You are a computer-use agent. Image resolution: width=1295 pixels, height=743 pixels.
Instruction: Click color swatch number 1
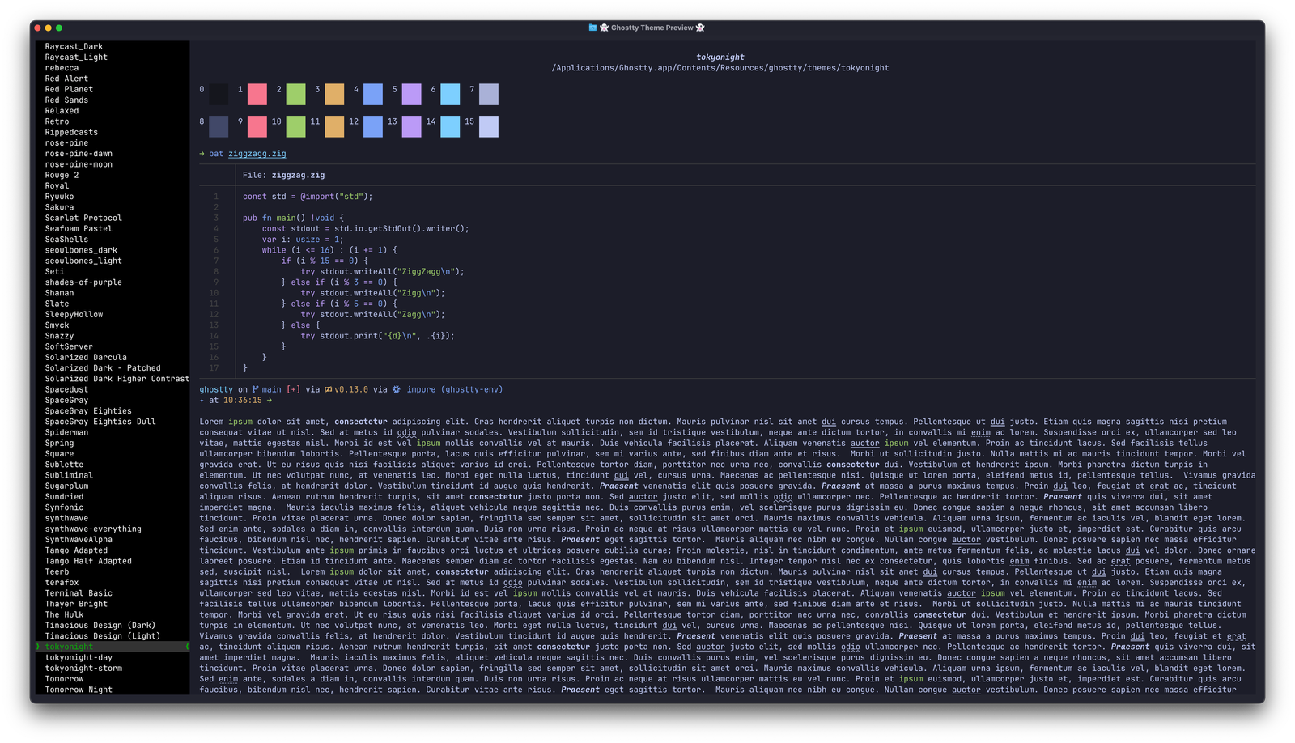pyautogui.click(x=256, y=94)
